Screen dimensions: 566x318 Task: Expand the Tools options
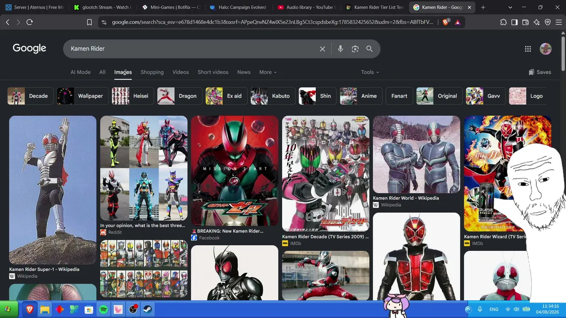pyautogui.click(x=370, y=72)
